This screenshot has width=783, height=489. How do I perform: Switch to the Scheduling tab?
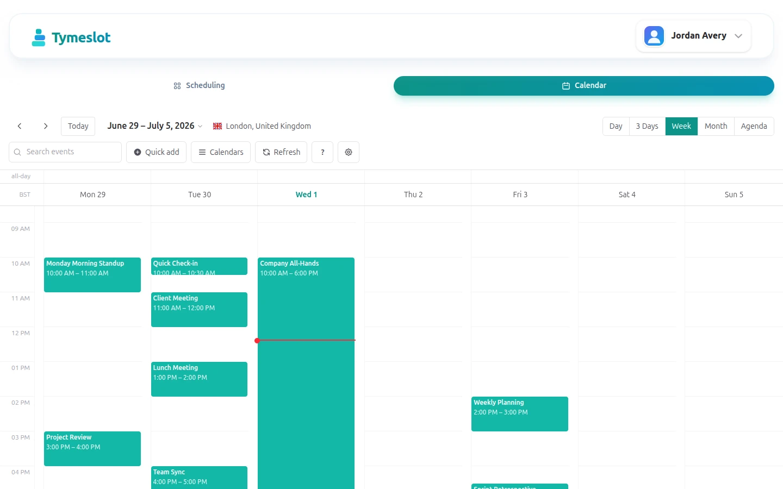pos(199,85)
